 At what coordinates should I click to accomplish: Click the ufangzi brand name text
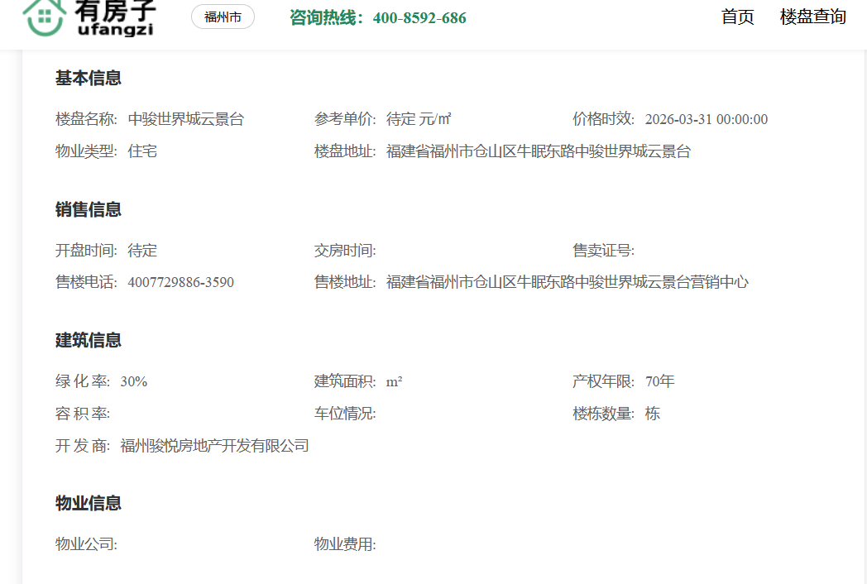[115, 30]
